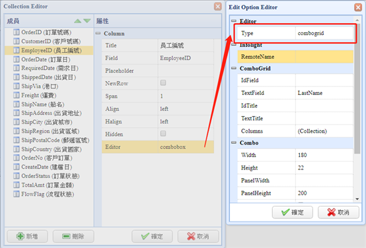Click 新增 button to add a member
This screenshot has height=248, width=366.
click(27, 236)
